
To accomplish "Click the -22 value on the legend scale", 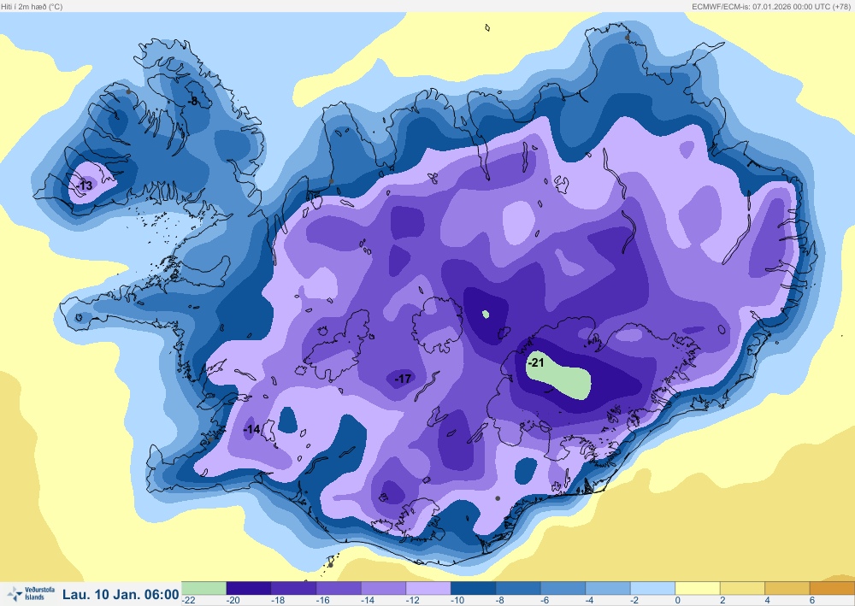I will pyautogui.click(x=189, y=600).
